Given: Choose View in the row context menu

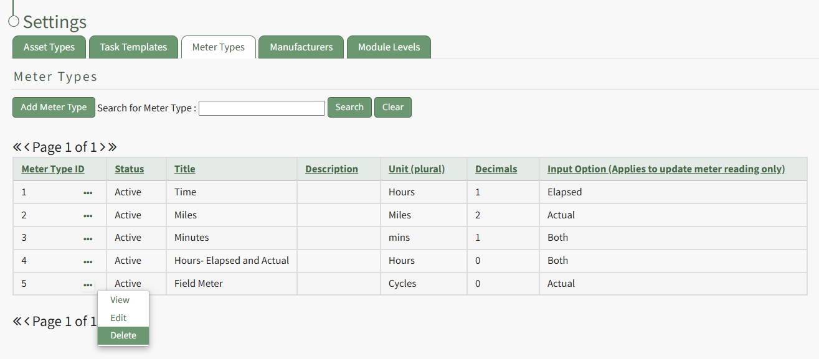Looking at the screenshot, I should click(x=120, y=300).
